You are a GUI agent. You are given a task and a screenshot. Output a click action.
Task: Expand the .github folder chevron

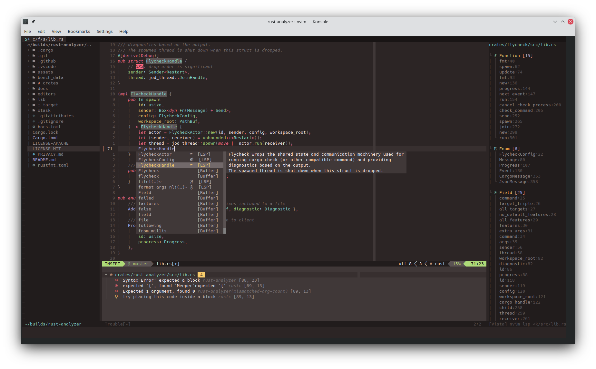pyautogui.click(x=29, y=61)
